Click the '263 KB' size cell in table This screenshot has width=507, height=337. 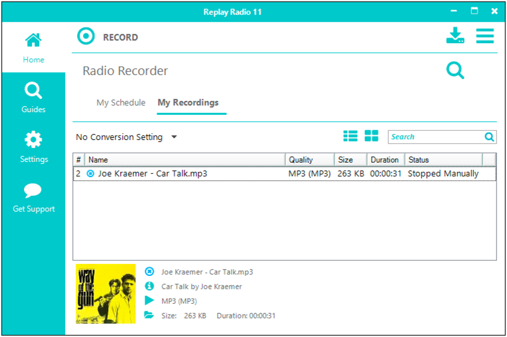coord(351,174)
